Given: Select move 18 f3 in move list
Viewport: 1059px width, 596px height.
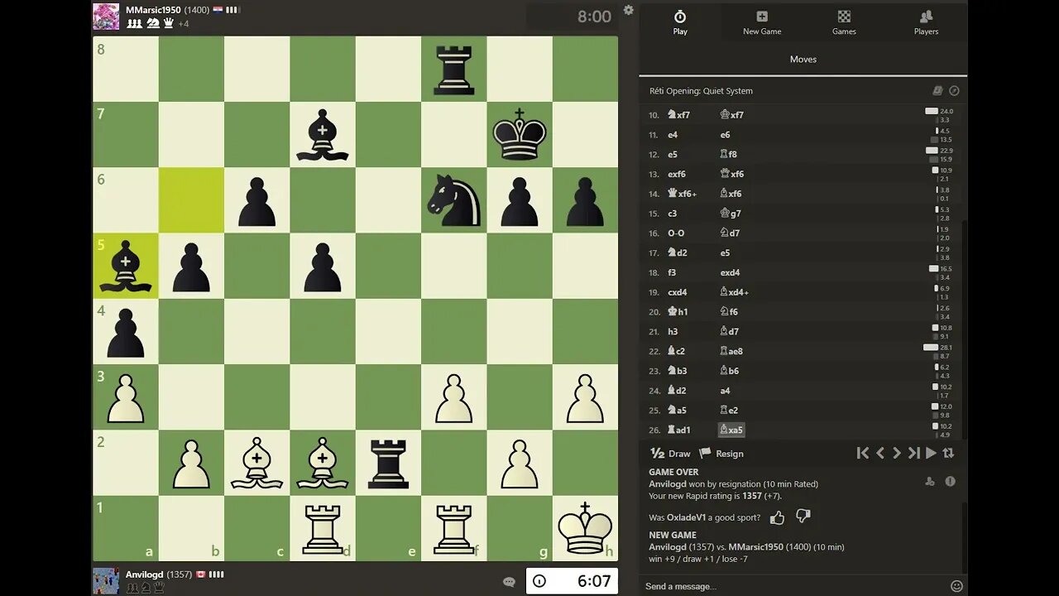Looking at the screenshot, I should pos(673,272).
